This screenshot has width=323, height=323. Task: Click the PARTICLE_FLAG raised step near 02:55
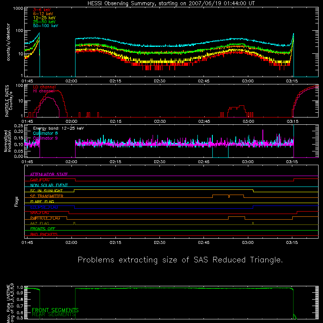coord(237,218)
